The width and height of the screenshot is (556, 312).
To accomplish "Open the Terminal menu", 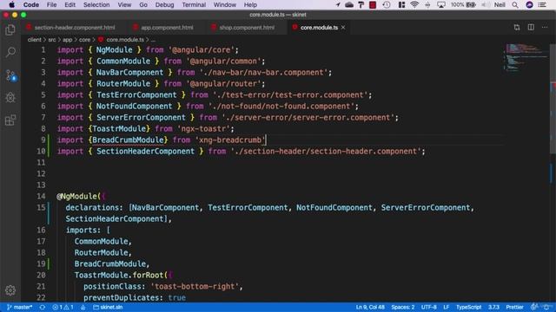I will [194, 4].
